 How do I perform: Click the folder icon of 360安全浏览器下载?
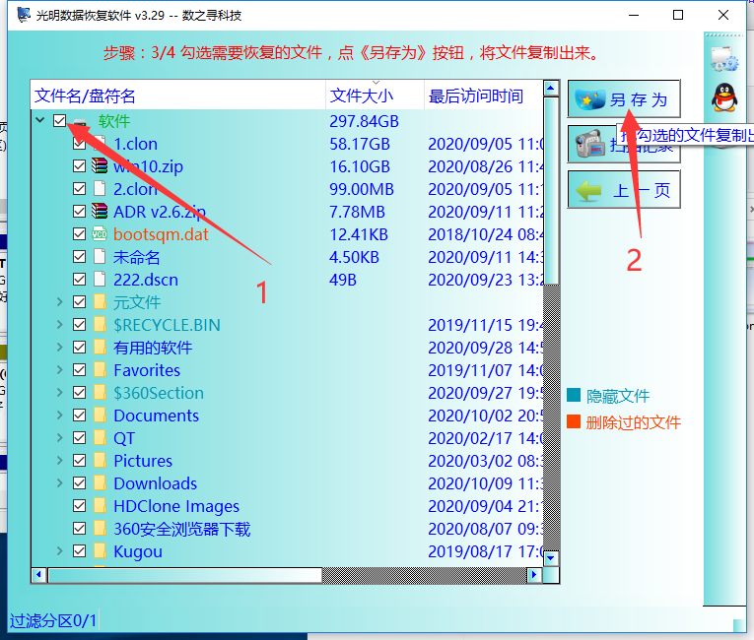[x=100, y=528]
